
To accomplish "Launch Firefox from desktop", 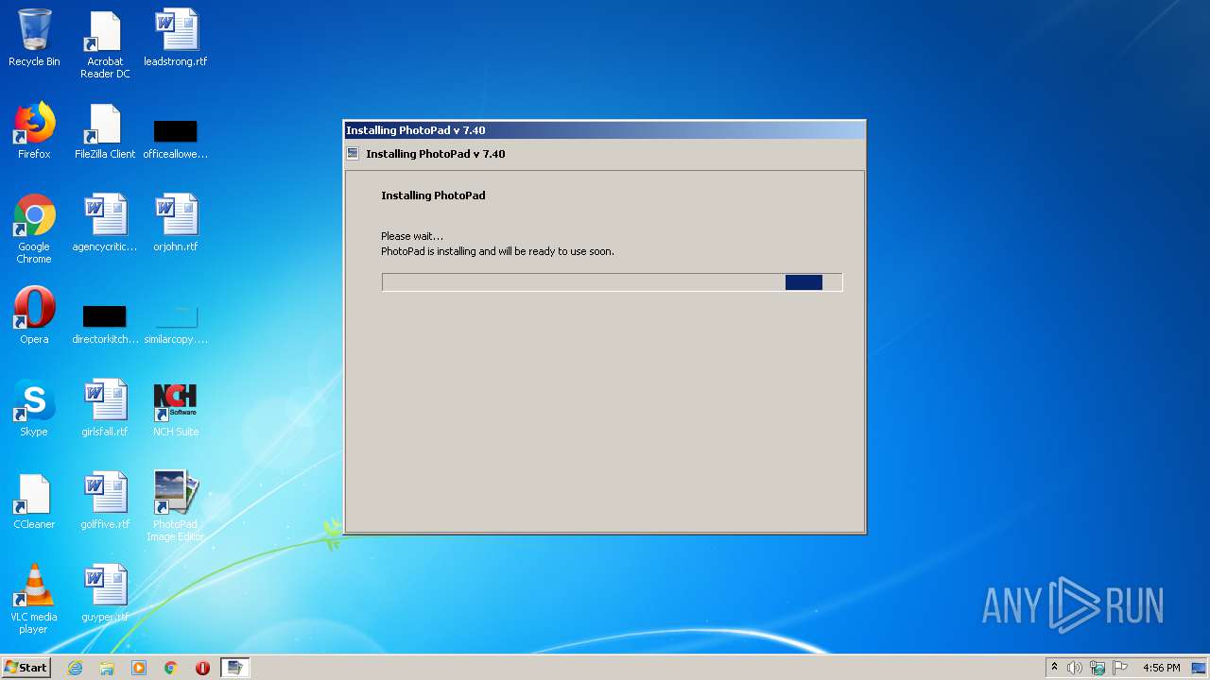I will (34, 130).
